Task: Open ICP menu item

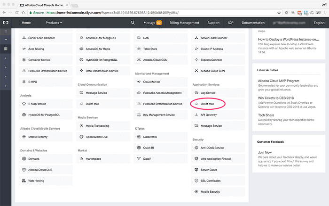Action: click(231, 23)
